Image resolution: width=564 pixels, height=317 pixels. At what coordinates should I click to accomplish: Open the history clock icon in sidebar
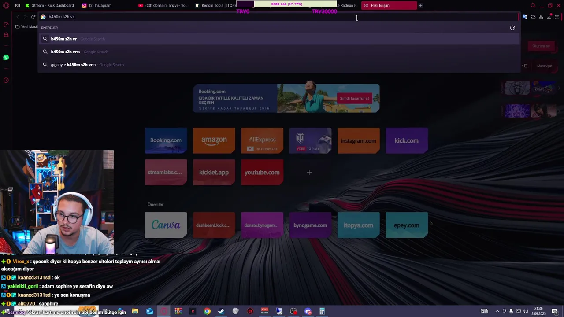(x=6, y=80)
